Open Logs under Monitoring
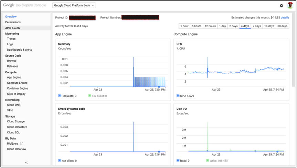The image size is (297, 168). coord(10,44)
